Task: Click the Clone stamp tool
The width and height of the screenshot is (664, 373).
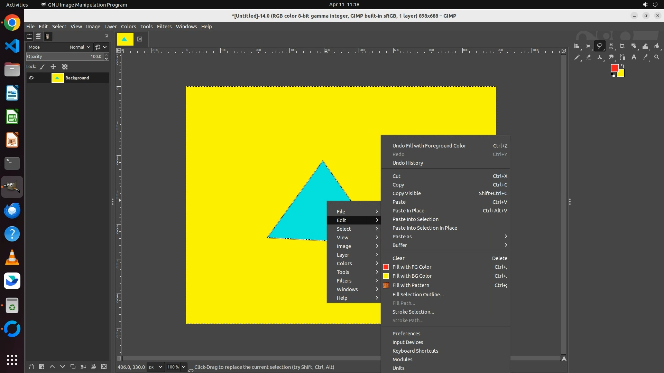Action: coord(600,57)
